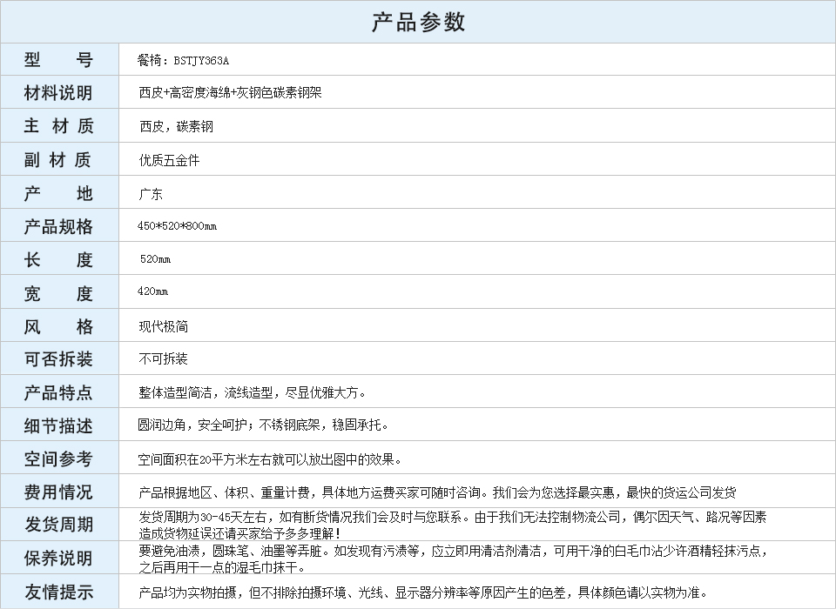Select the 长度 label
The image size is (836, 609).
(x=58, y=259)
